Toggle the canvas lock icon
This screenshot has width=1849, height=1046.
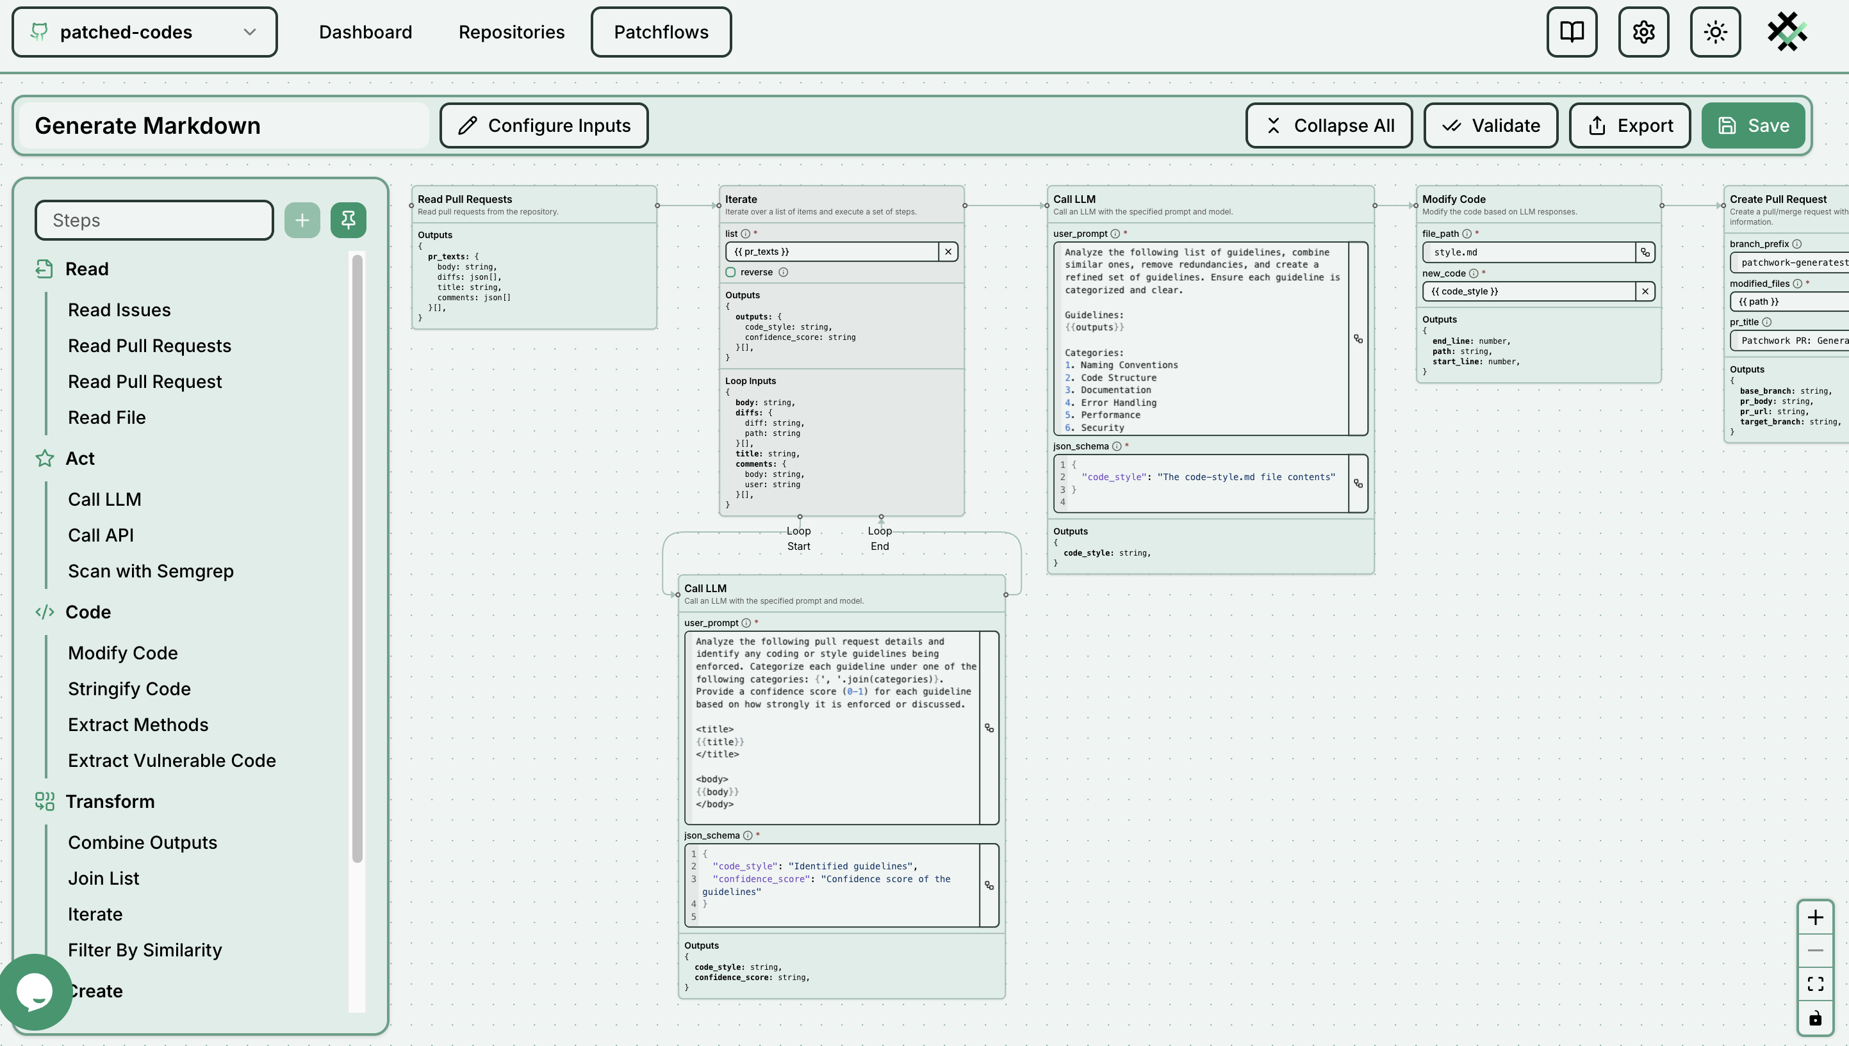pos(1815,1018)
